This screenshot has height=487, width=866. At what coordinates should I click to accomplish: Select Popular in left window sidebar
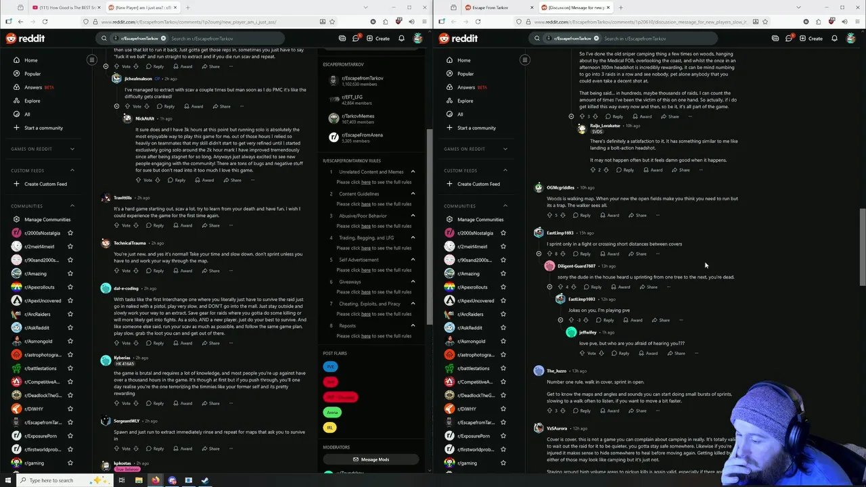pyautogui.click(x=32, y=74)
